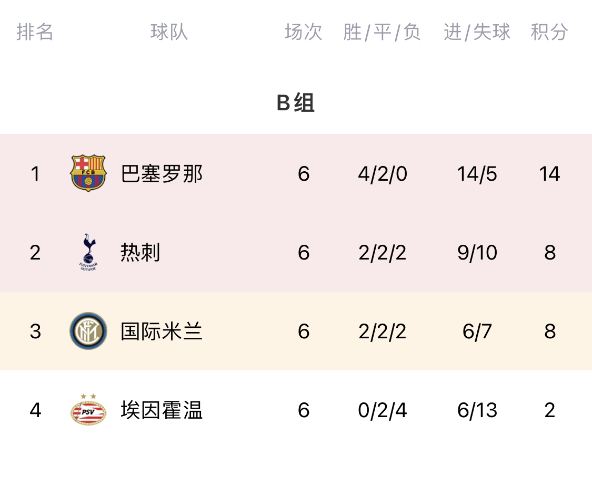Viewport: 592px width, 477px height.
Task: Click Inter Milan's 6/7 goals record
Action: [x=477, y=331]
